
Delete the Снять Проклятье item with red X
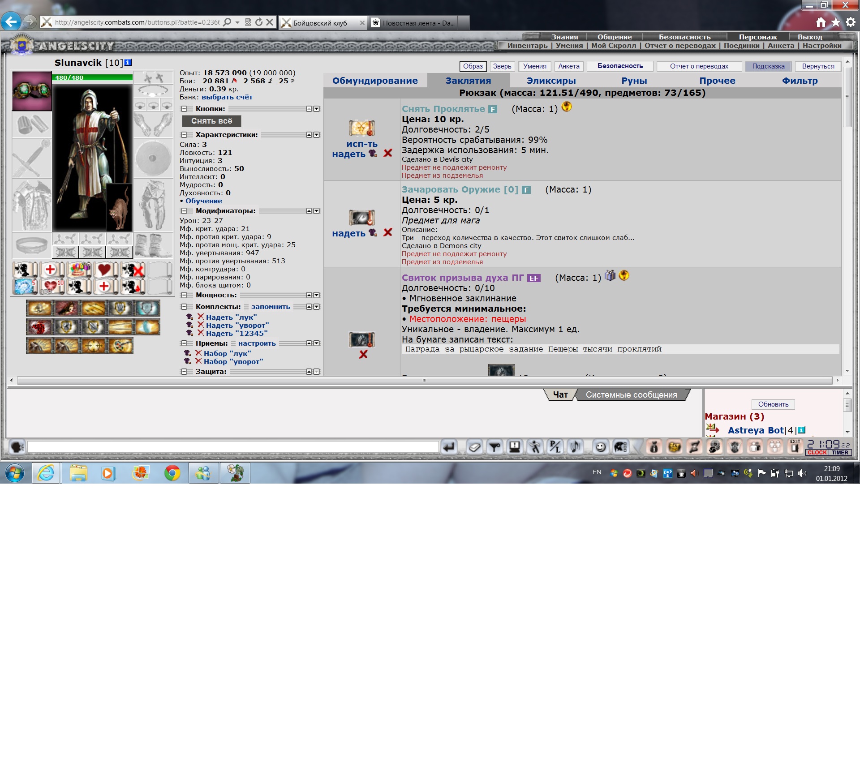(388, 153)
